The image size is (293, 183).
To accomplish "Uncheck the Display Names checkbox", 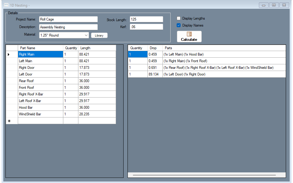I will [179, 25].
